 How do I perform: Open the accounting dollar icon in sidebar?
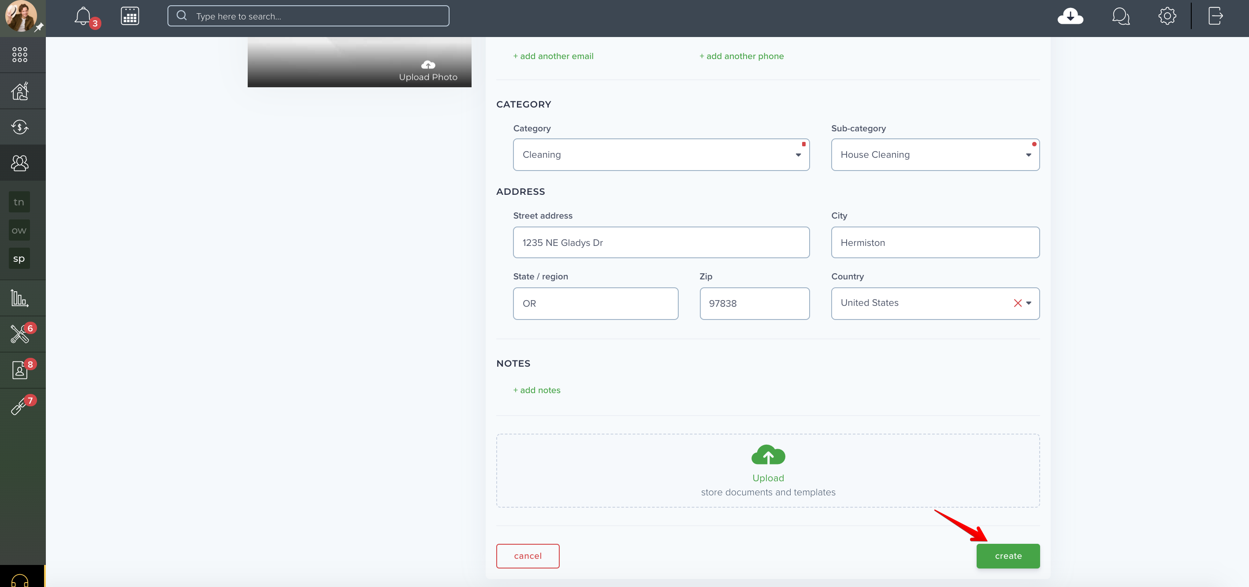point(20,127)
